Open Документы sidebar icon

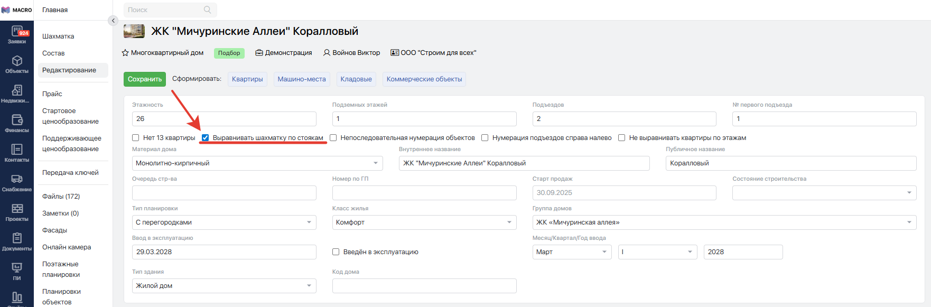pyautogui.click(x=17, y=242)
